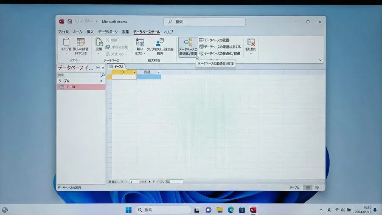Show hidden system tray icons
This screenshot has height=215, width=382.
[321, 210]
